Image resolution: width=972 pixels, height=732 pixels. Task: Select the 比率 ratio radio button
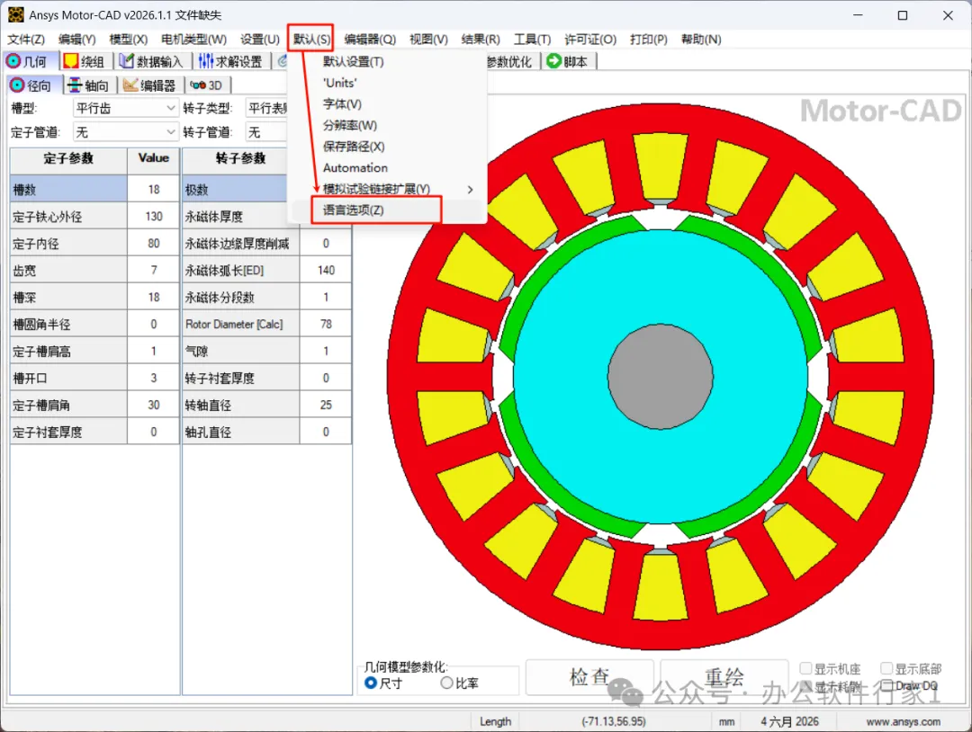tap(446, 683)
